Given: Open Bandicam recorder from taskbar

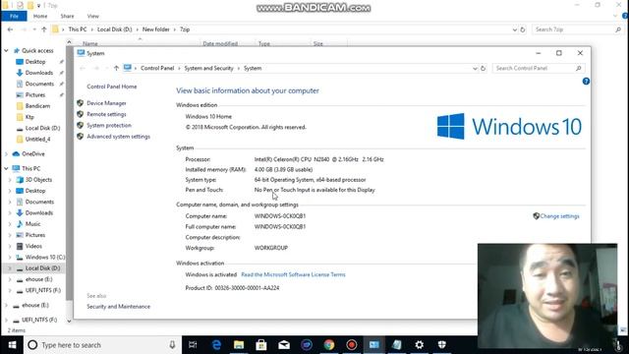Looking at the screenshot, I should tap(352, 345).
